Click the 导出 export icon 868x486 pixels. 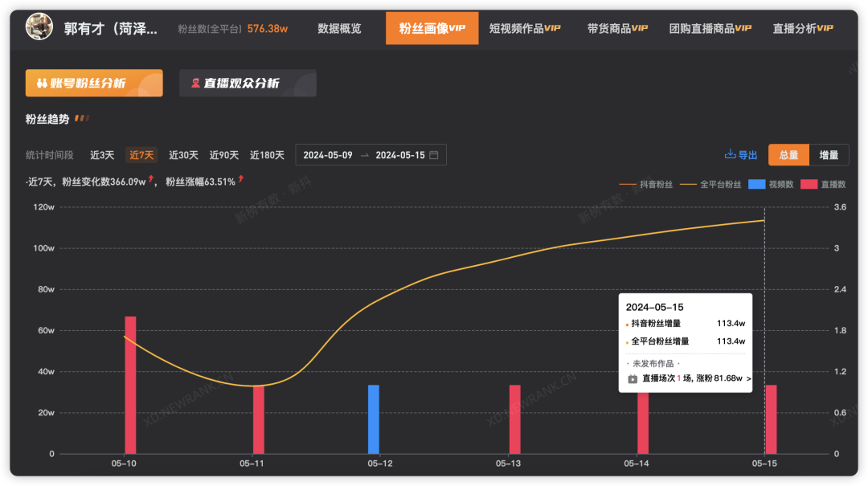tap(730, 153)
